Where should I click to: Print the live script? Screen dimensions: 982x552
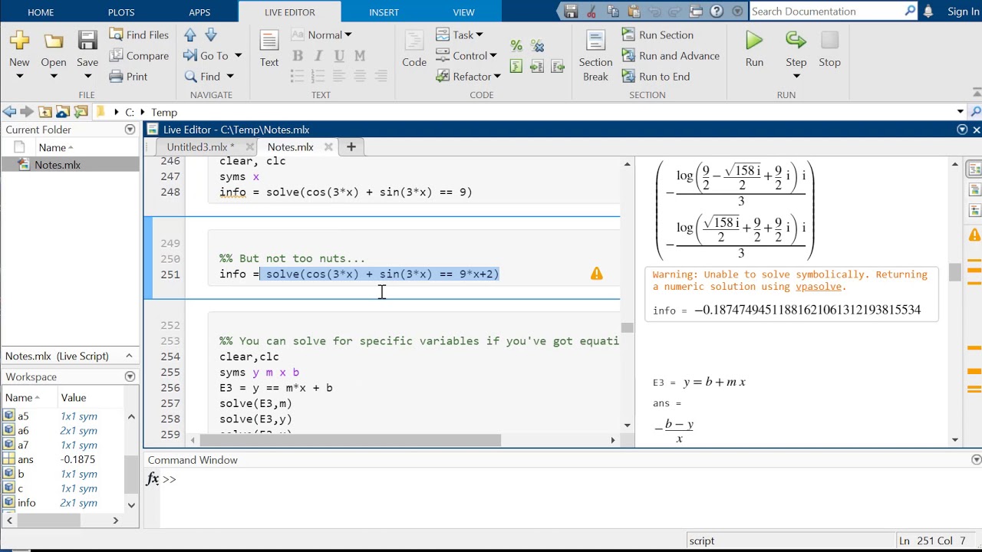128,76
